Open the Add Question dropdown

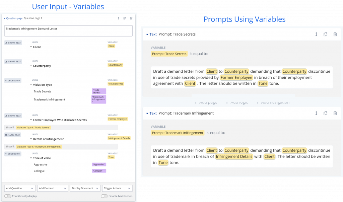pos(19,188)
